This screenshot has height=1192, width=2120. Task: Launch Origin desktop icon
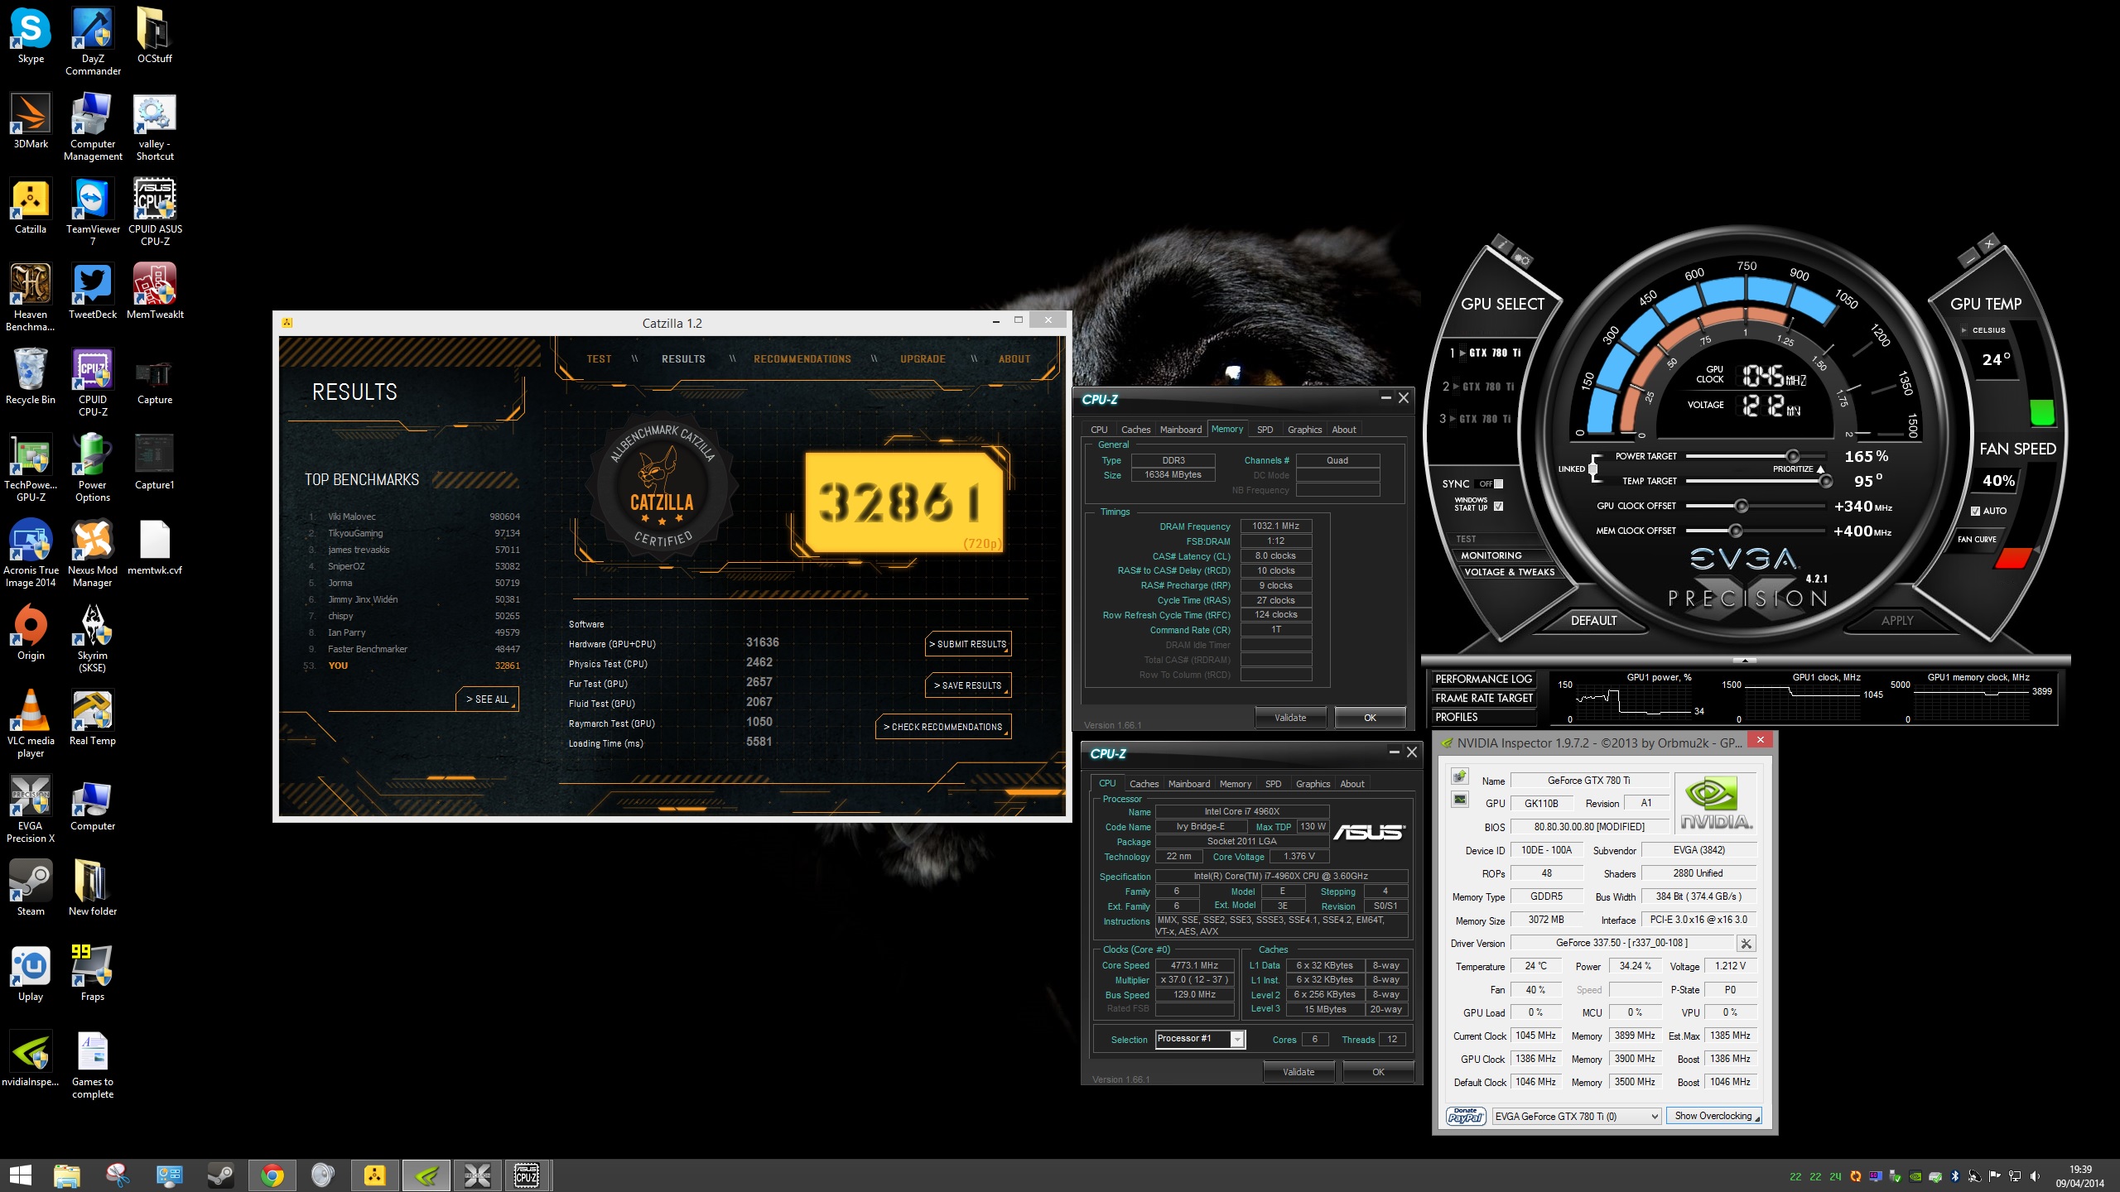pos(31,632)
